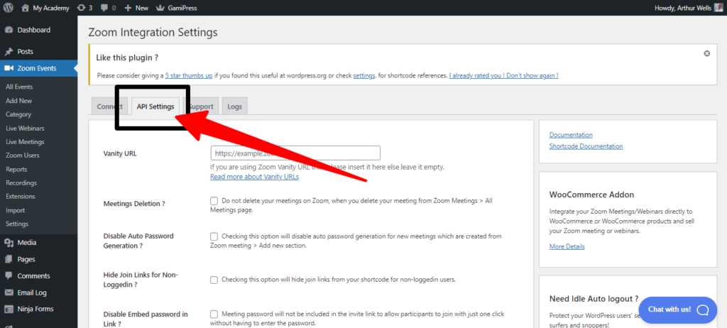727x328 pixels.
Task: Tick the Meetings Deletion checkbox
Action: (x=214, y=201)
